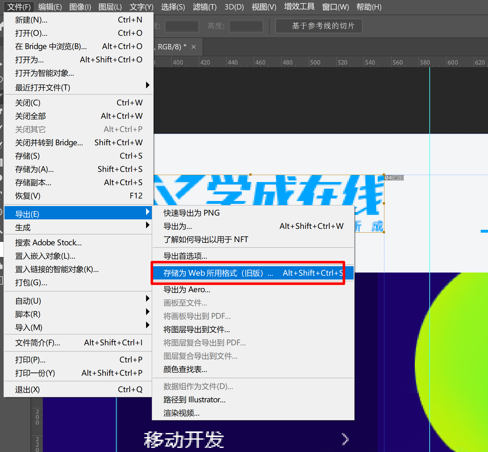This screenshot has height=452, width=488.
Task: Open the 视图(V) menu
Action: (264, 7)
